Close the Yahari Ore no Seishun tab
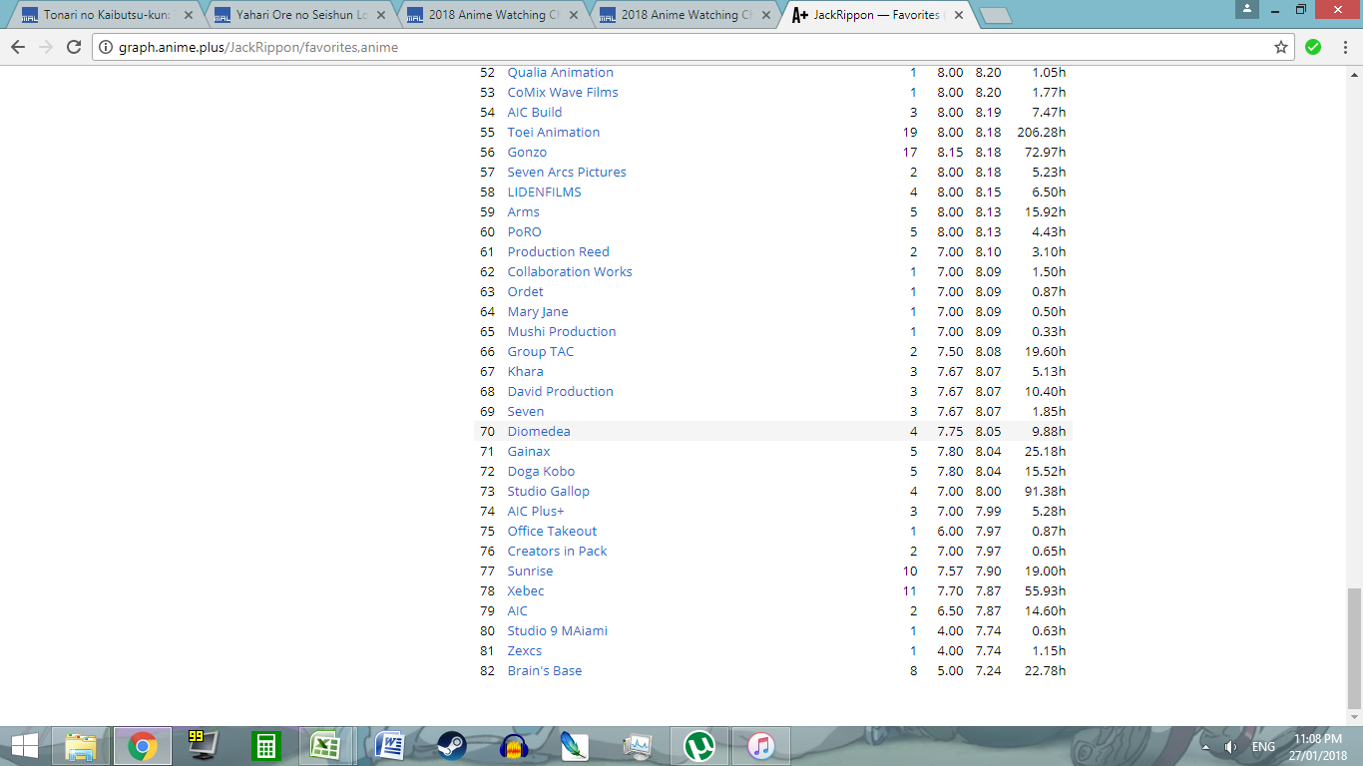Viewport: 1363px width, 766px height. [x=381, y=15]
